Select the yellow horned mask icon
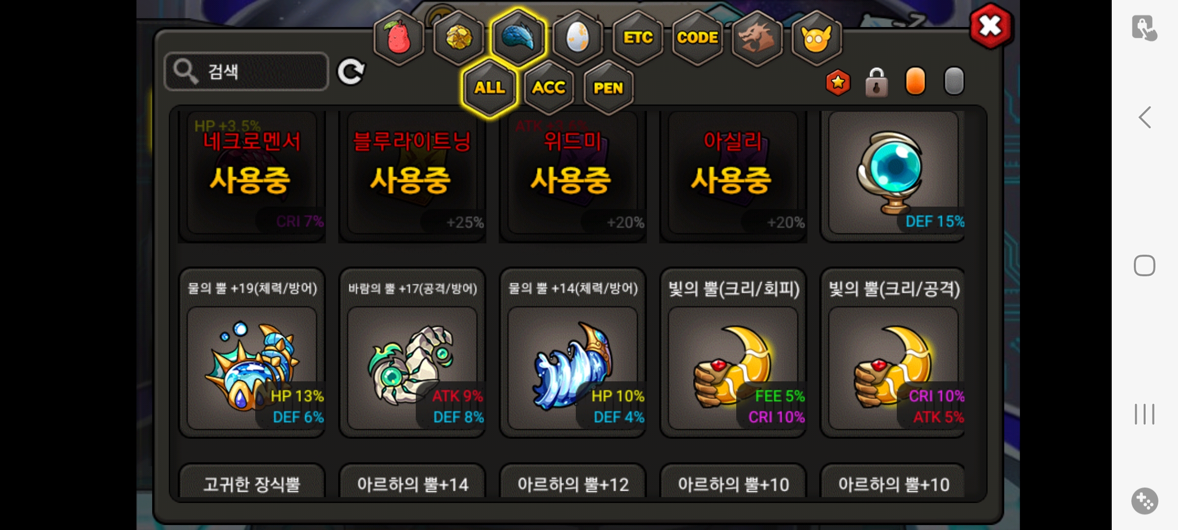 tap(816, 38)
